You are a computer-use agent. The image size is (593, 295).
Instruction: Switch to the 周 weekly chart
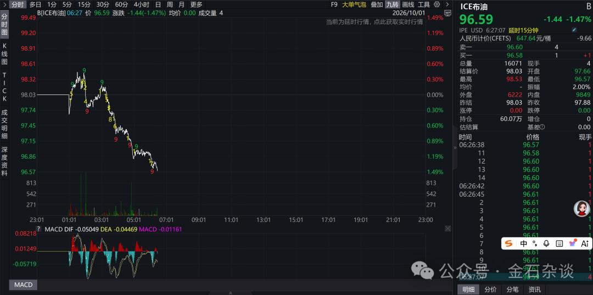(170, 4)
